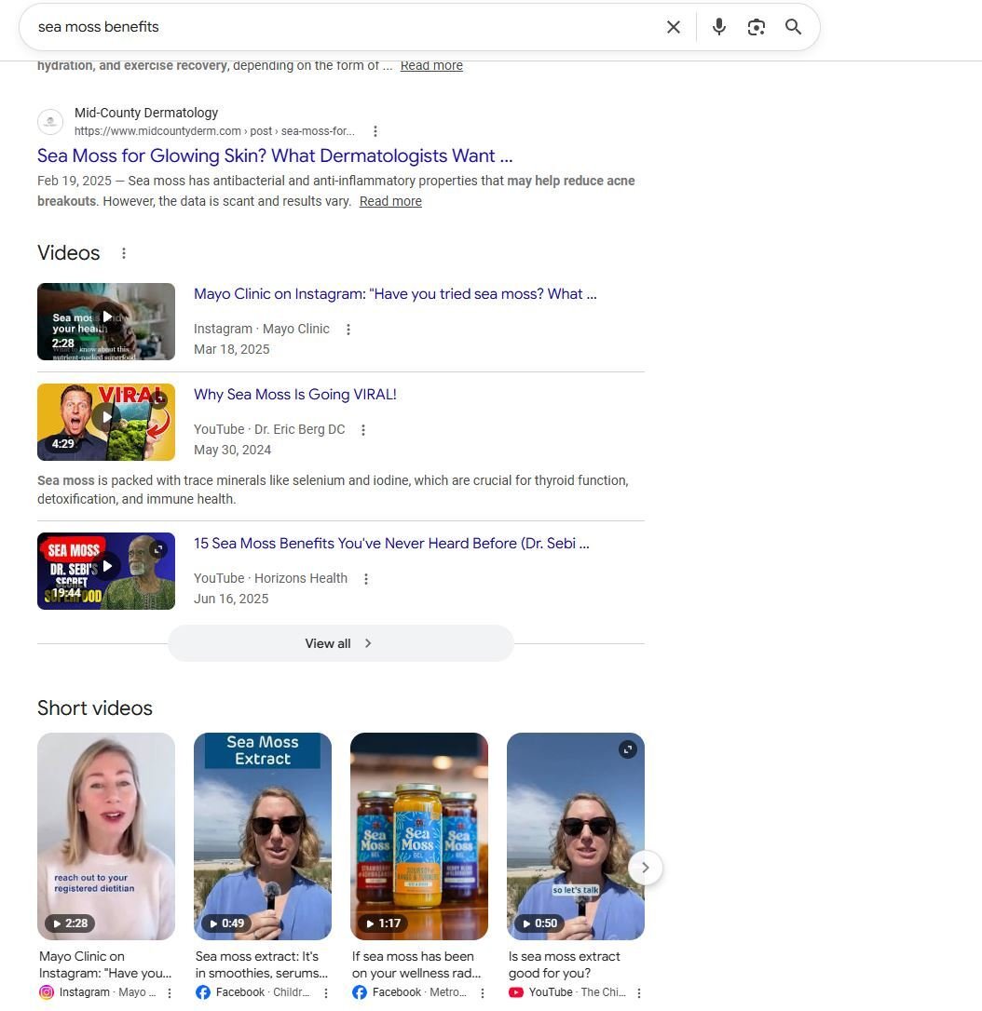Screen dimensions: 982x1011
Task: Play Dr. Sebi sea moss video thumbnail
Action: [106, 572]
